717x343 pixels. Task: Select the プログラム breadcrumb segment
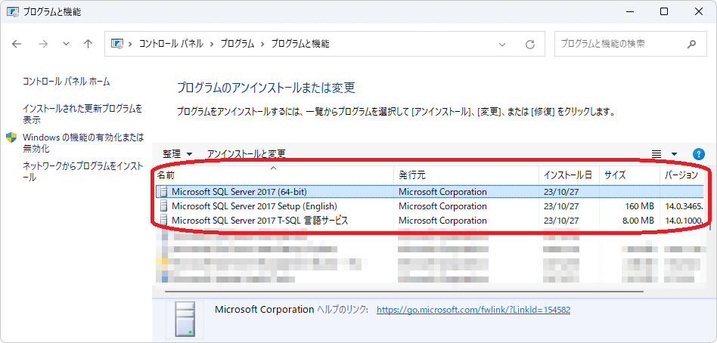click(237, 44)
